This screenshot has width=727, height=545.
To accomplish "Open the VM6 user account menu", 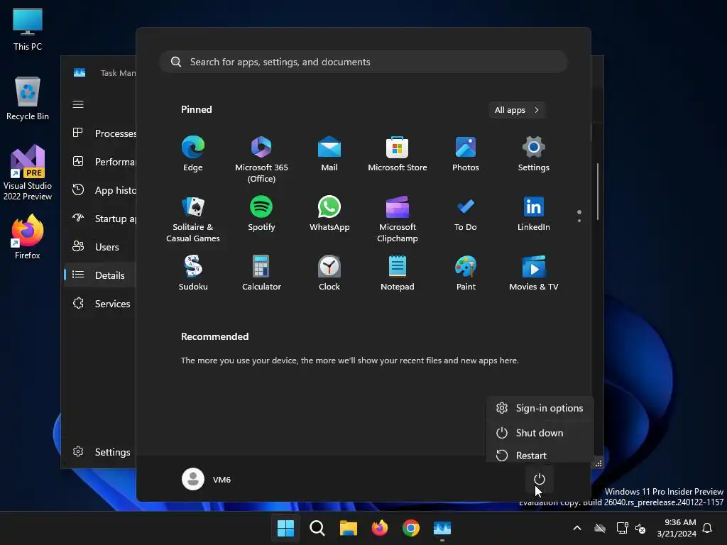I will pos(207,479).
